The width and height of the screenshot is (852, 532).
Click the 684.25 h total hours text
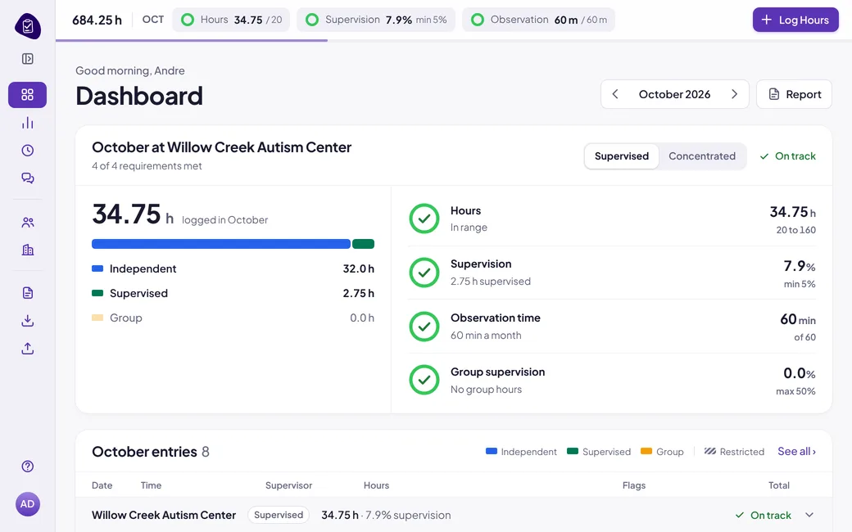click(x=97, y=20)
